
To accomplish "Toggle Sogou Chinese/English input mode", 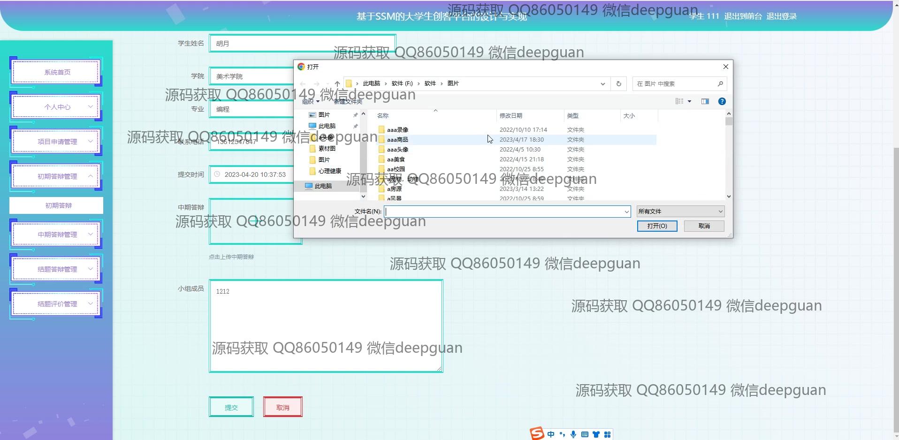I will pyautogui.click(x=551, y=434).
